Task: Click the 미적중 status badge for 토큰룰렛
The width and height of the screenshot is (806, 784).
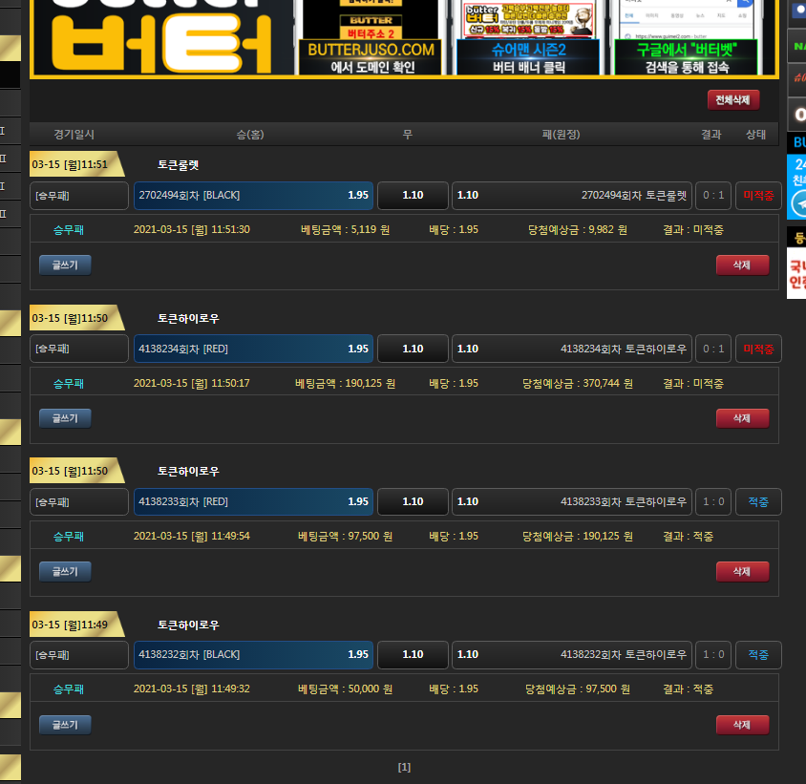Action: 758,196
